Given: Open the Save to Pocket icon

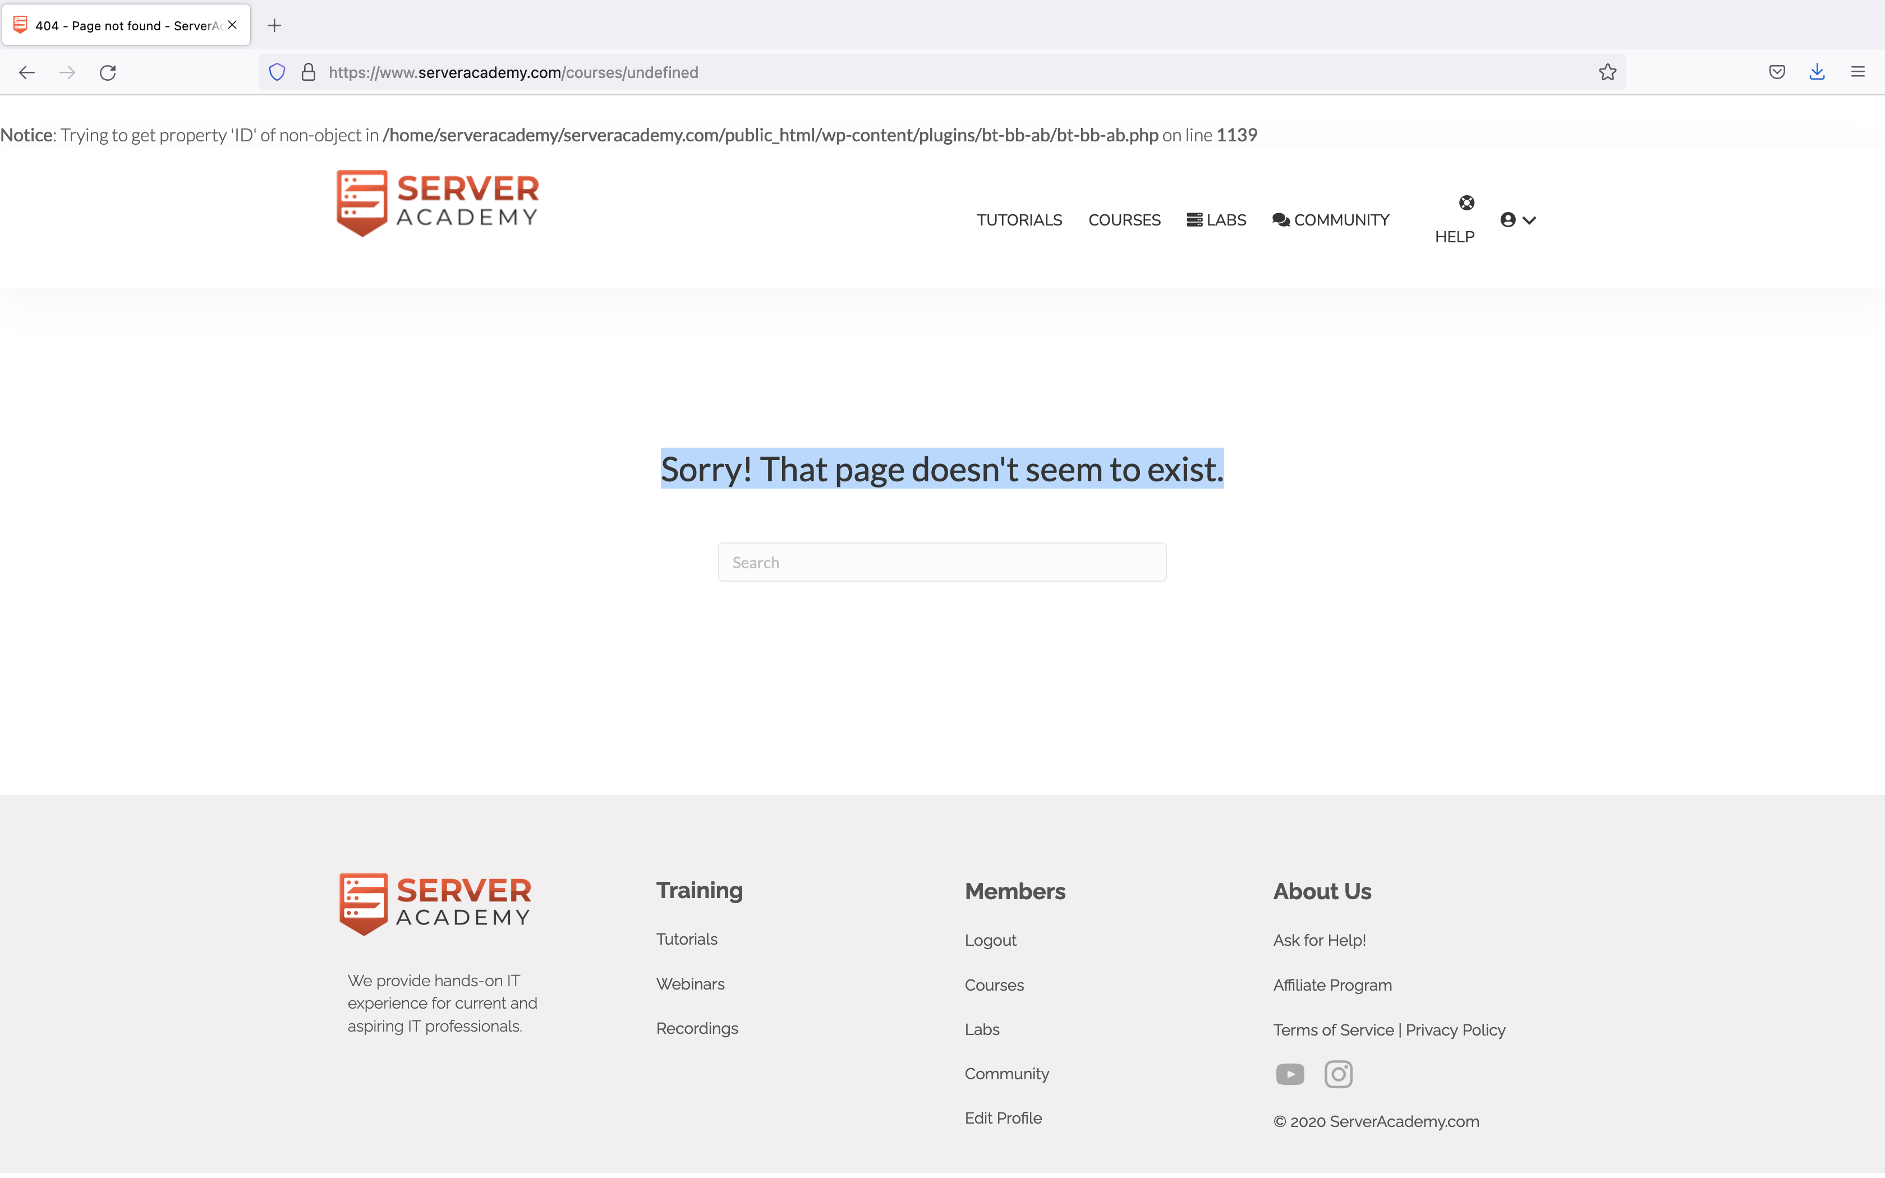Looking at the screenshot, I should tap(1777, 72).
